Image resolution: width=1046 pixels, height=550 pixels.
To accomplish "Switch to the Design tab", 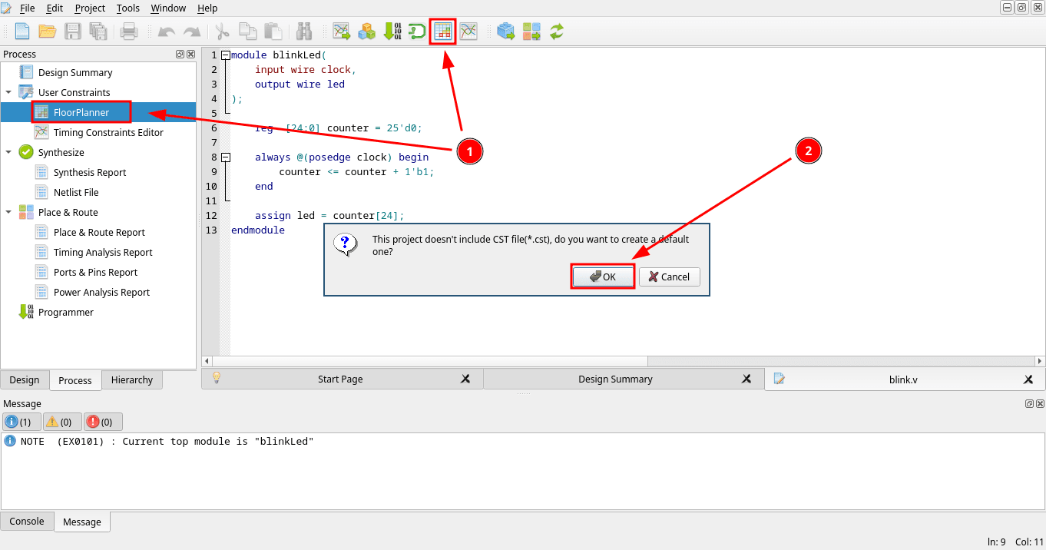I will (25, 379).
